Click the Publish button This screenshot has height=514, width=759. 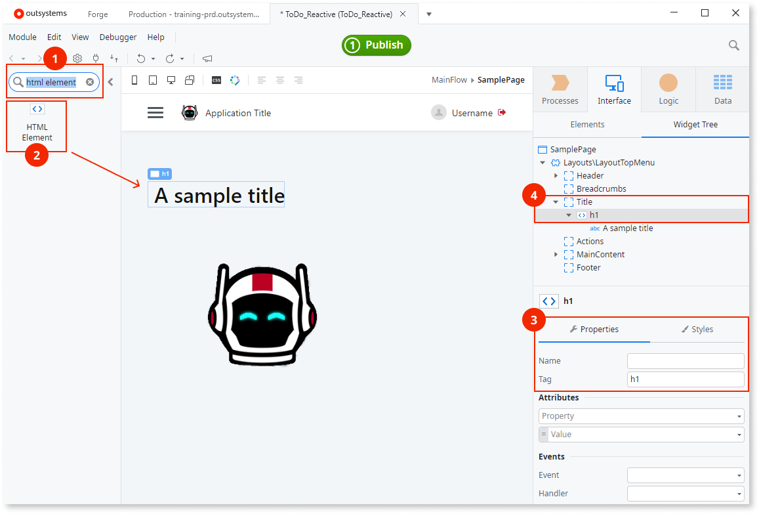[x=376, y=45]
